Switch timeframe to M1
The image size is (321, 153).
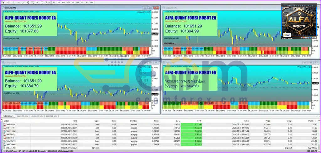[54, 2]
